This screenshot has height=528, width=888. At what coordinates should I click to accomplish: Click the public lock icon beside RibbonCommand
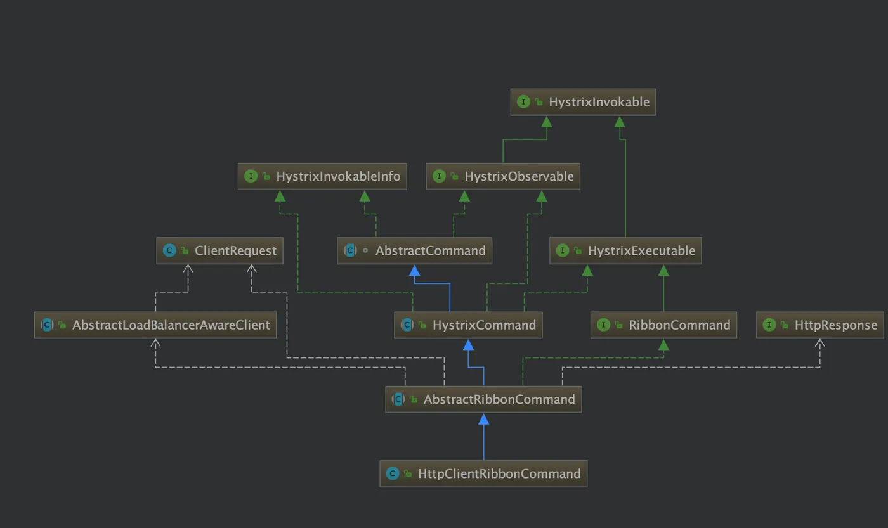(x=618, y=325)
